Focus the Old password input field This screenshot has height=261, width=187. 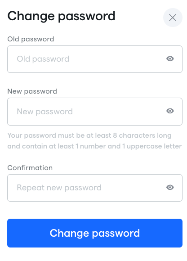(83, 59)
